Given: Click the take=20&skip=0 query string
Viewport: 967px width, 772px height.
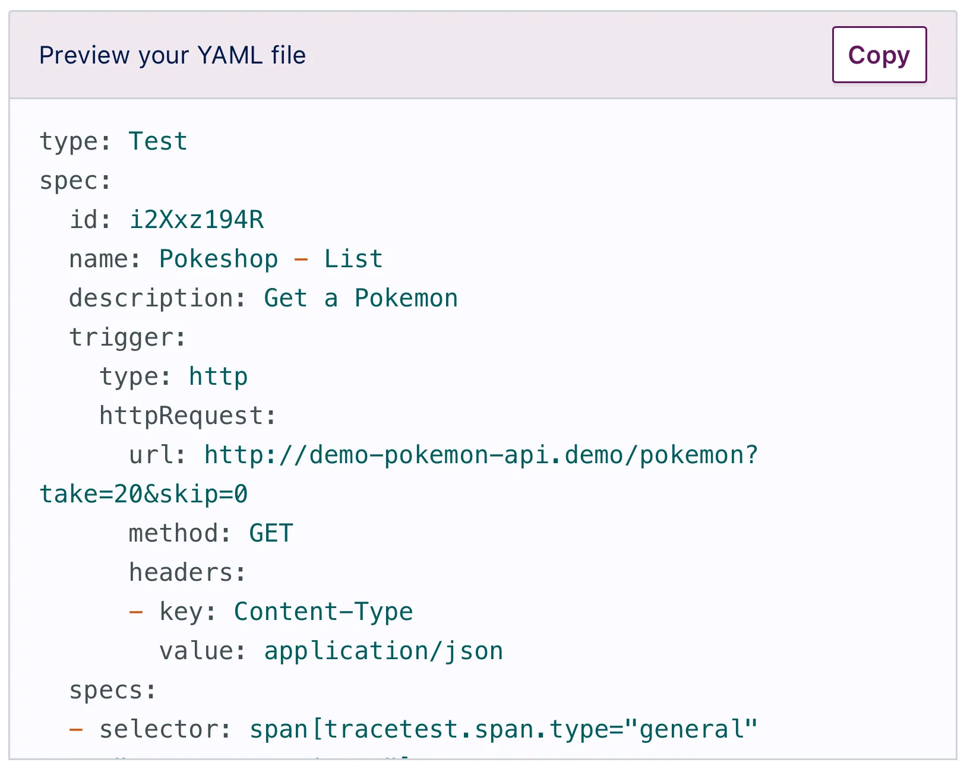Looking at the screenshot, I should pos(144,493).
